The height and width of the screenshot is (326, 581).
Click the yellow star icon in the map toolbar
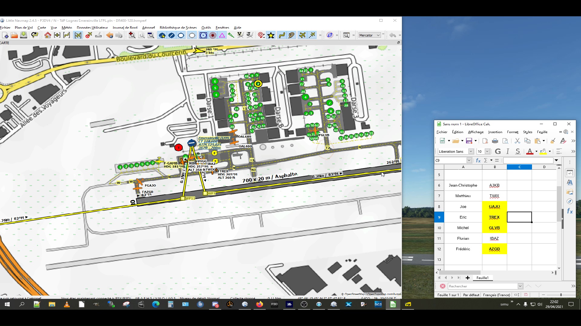click(271, 35)
